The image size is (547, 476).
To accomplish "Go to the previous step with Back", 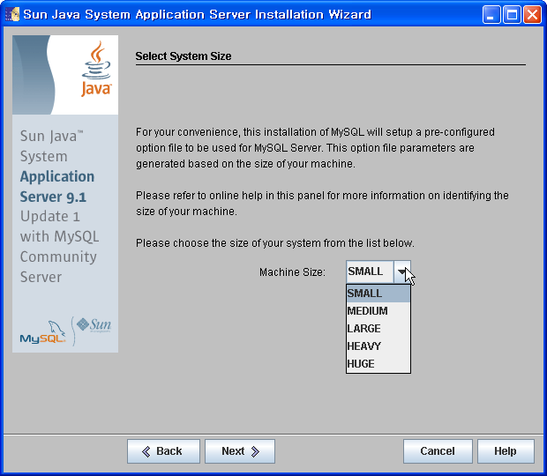I will (x=163, y=451).
